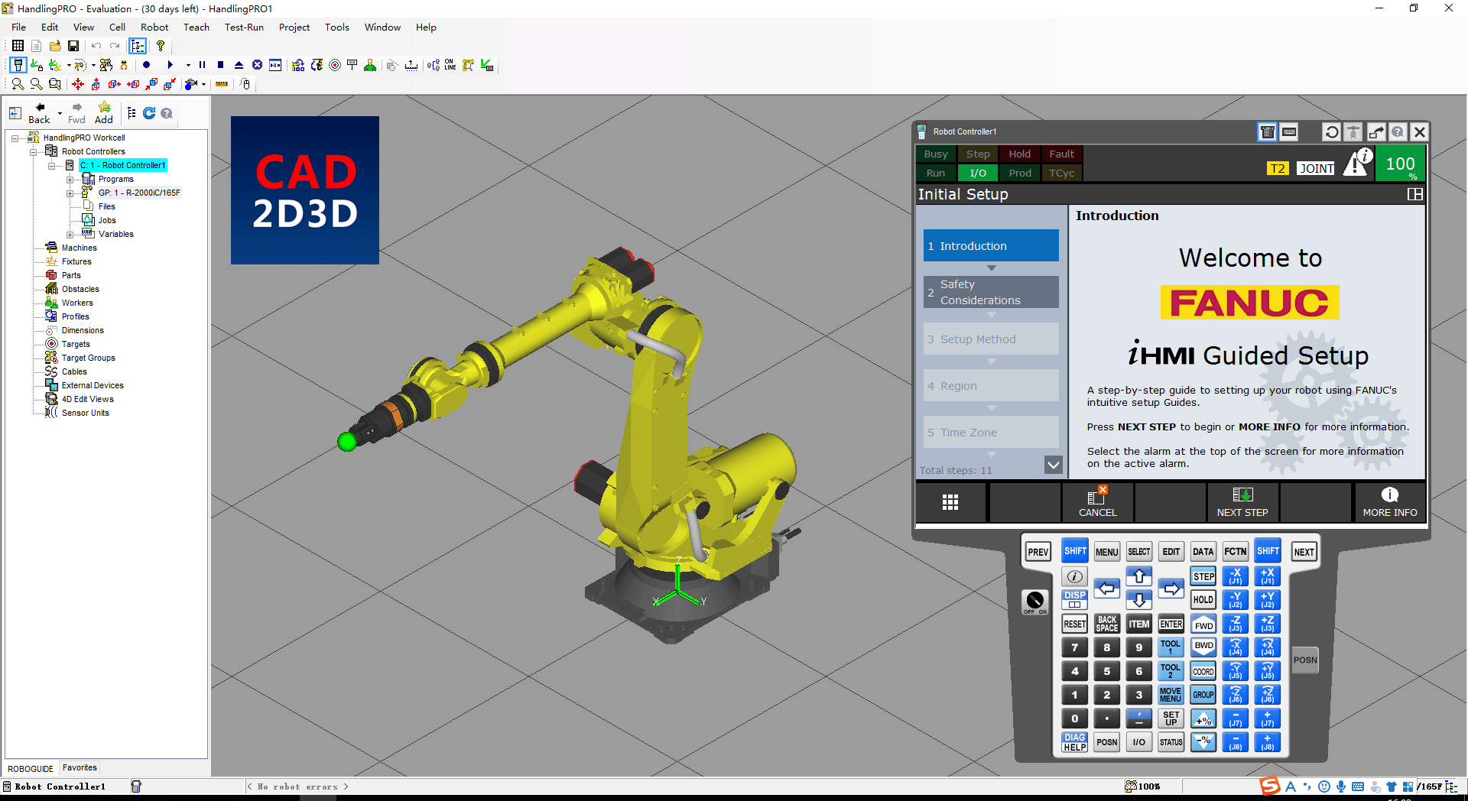Toggle the STEP key on the pendant
The height and width of the screenshot is (801, 1468).
point(1203,576)
